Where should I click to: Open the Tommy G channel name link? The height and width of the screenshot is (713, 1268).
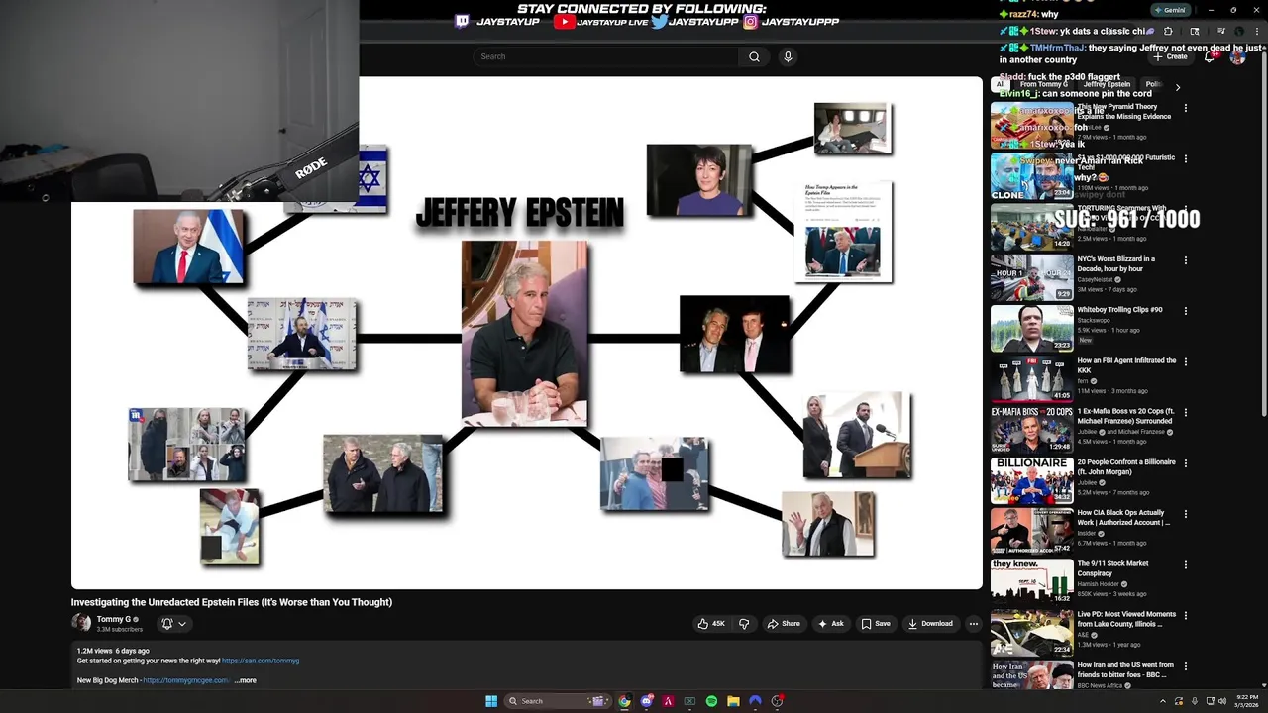pos(114,619)
